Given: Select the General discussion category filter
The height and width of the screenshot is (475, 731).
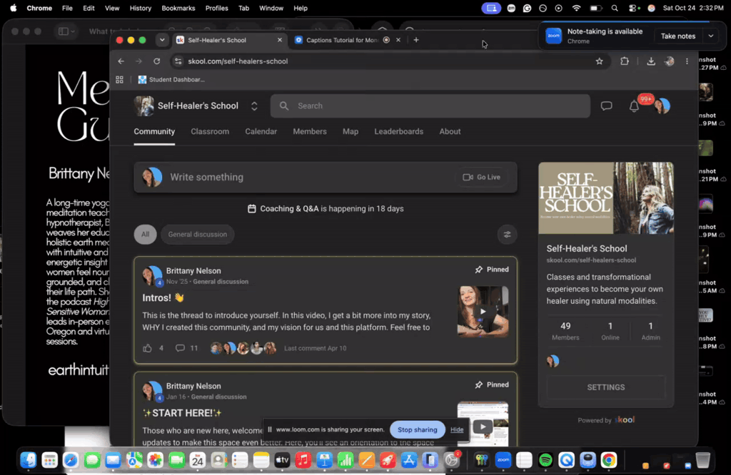Looking at the screenshot, I should [198, 235].
